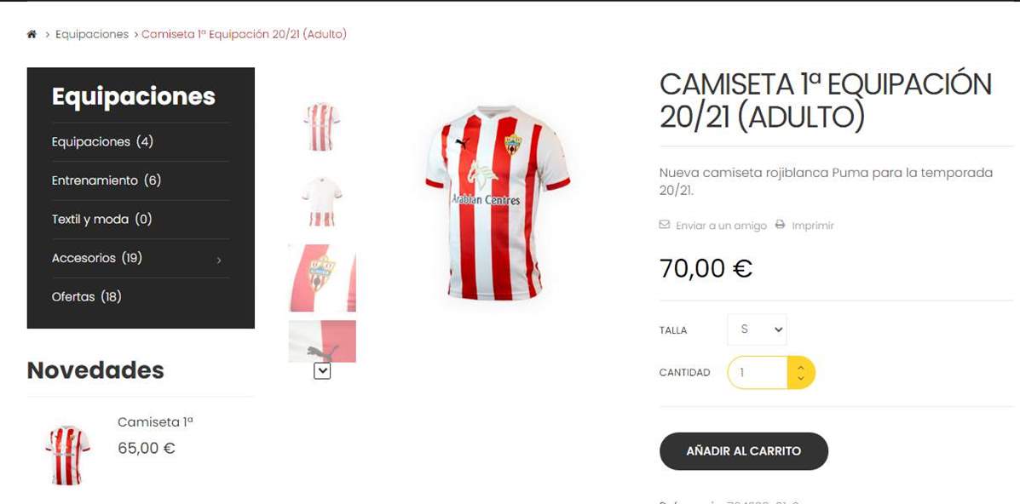1020x504 pixels.
Task: Select Equipaciones (4) category
Action: tap(102, 142)
